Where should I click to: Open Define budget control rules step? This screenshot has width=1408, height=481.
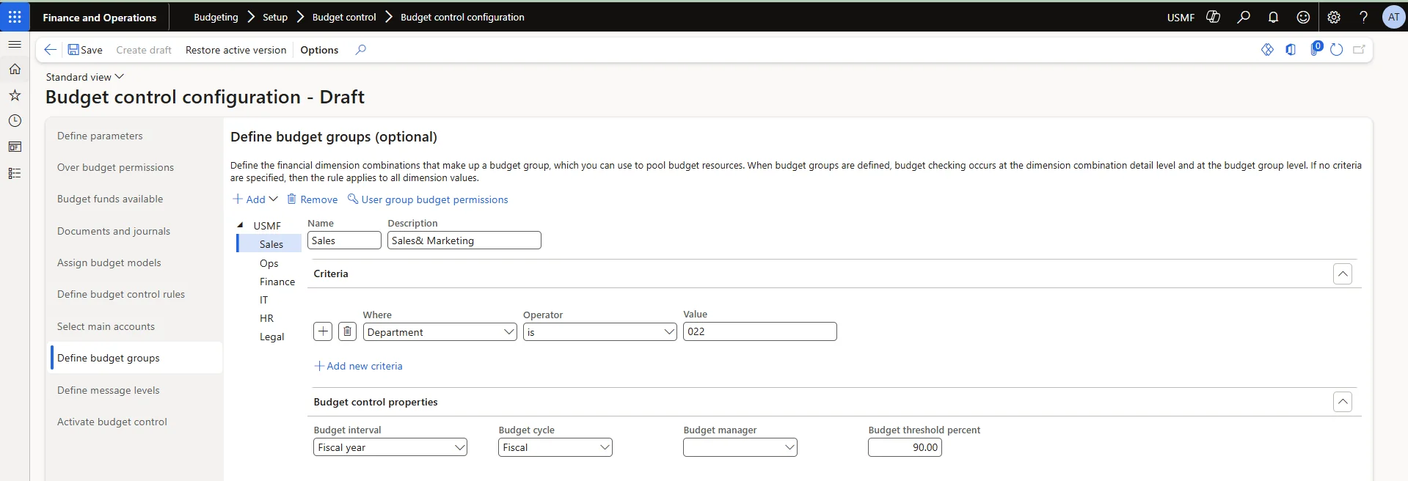pyautogui.click(x=121, y=294)
